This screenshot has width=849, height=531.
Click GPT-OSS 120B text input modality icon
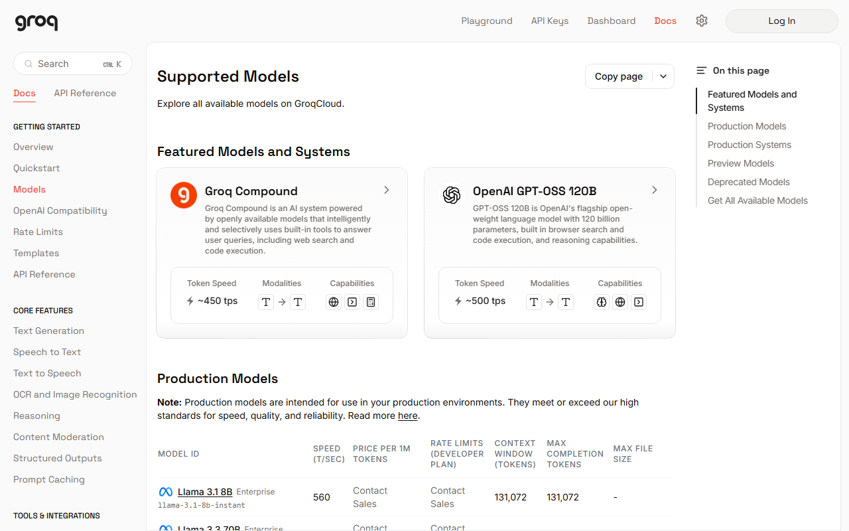point(534,302)
